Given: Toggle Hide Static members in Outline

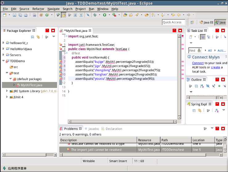Looking at the screenshot, I should tap(213, 86).
